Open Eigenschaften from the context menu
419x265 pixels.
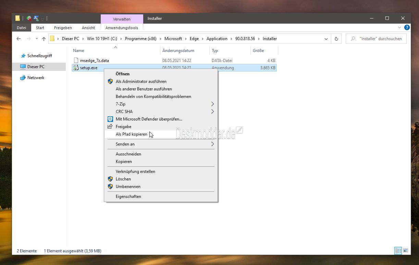point(161,197)
